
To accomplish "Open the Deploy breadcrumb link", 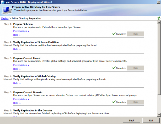I will tap(5, 18).
